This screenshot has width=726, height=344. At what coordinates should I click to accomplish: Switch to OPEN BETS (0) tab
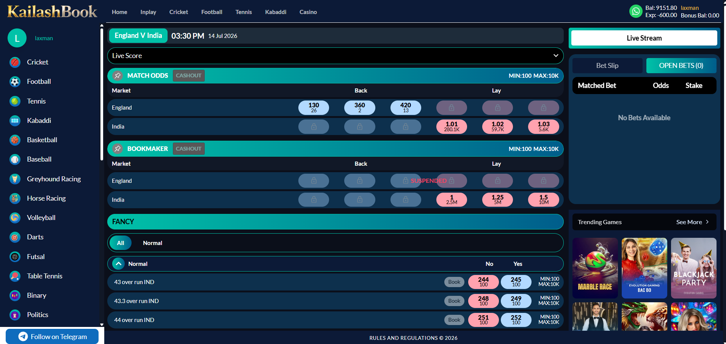point(681,66)
